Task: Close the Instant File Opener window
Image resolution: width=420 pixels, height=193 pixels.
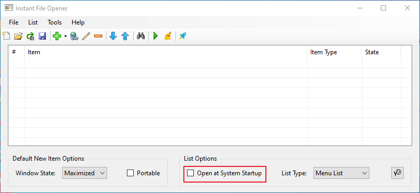Action: coord(407,8)
